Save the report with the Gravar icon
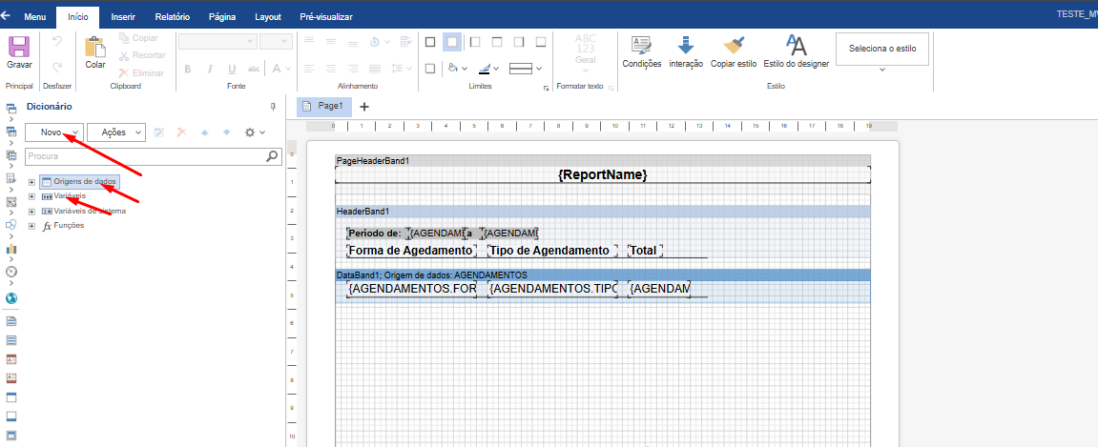 (19, 52)
